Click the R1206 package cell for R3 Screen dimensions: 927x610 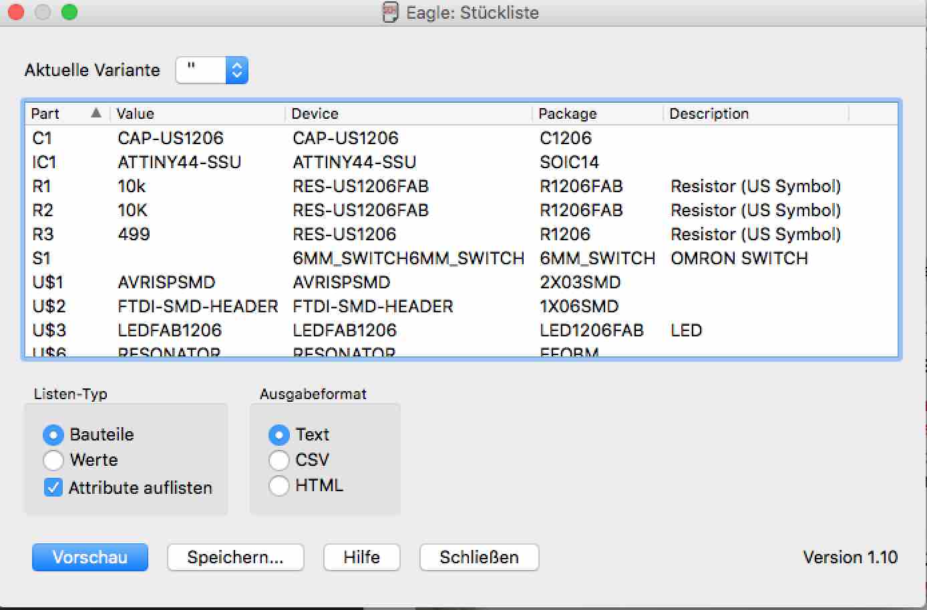565,234
